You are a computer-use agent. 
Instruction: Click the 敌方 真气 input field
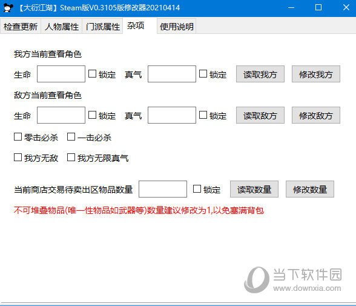point(172,115)
